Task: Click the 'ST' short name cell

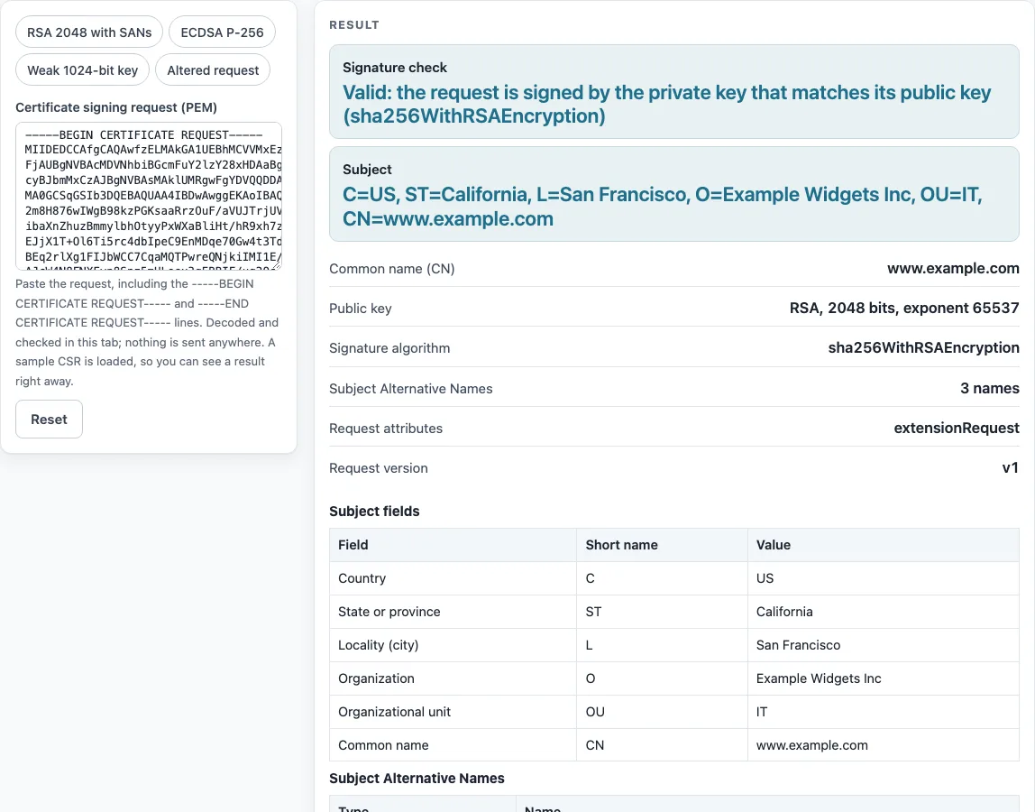Action: [662, 612]
